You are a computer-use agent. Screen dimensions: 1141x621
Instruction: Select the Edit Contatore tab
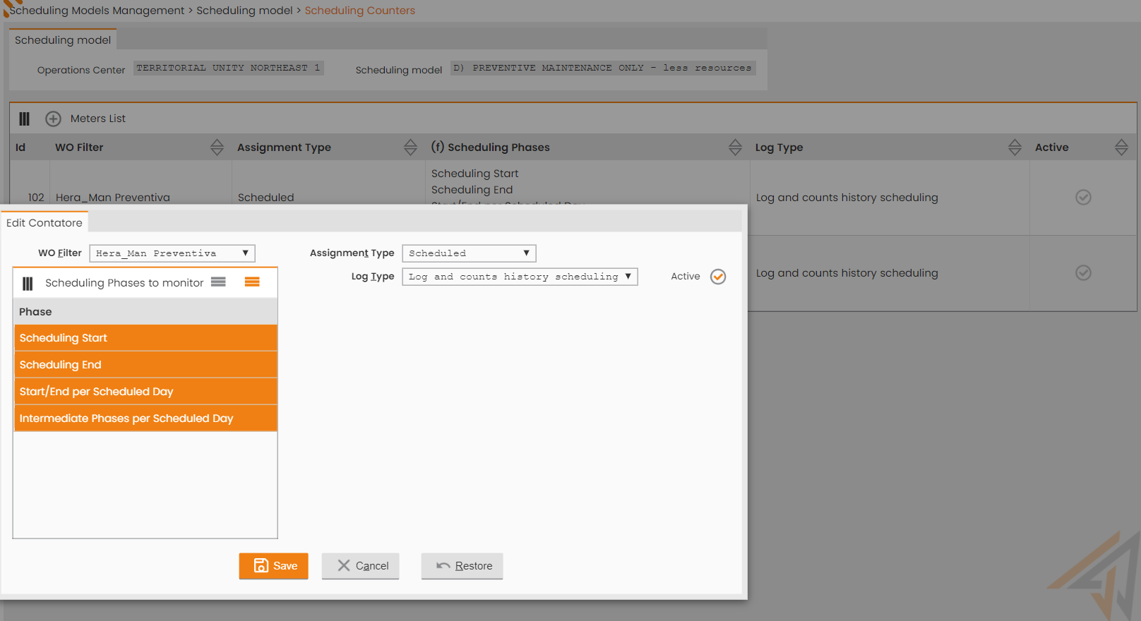point(44,223)
